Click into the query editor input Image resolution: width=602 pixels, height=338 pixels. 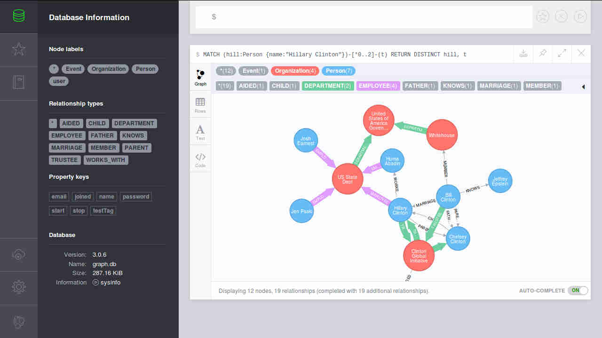click(x=364, y=17)
